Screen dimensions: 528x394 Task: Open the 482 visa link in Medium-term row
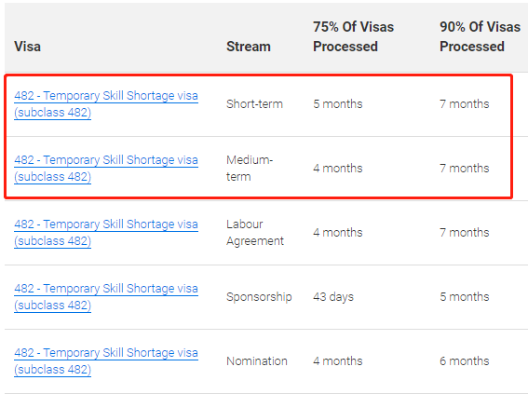tap(106, 169)
